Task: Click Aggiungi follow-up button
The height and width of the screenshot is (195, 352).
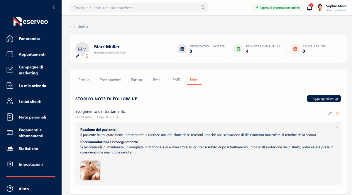Action: pyautogui.click(x=324, y=99)
